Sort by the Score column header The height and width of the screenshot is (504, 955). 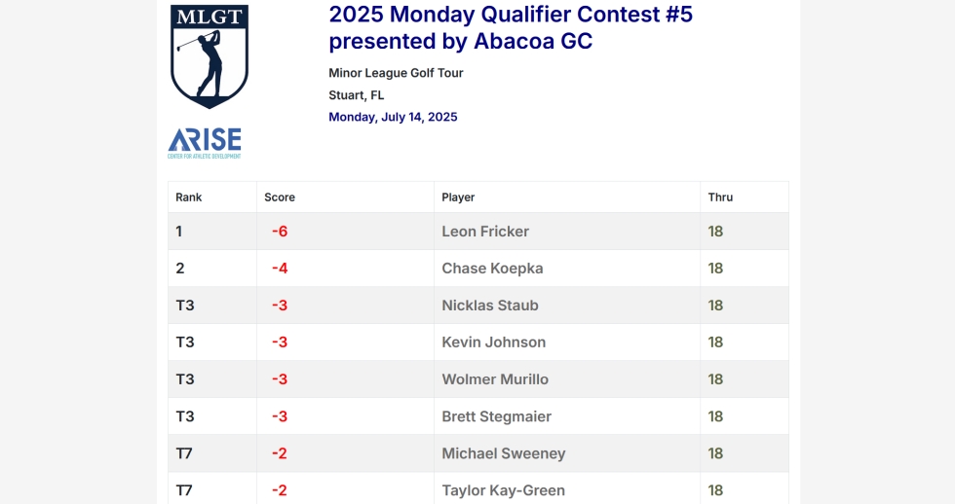[280, 197]
